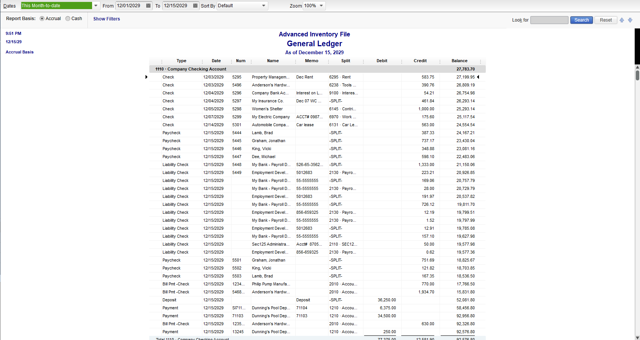640x340 pixels.
Task: Select paycheck number 5502
Action: tap(237, 268)
